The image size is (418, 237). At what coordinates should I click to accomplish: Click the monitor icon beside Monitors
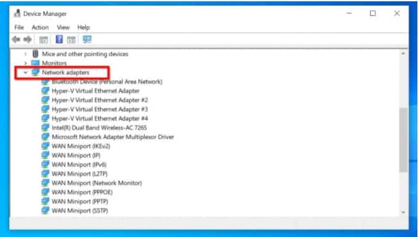35,63
